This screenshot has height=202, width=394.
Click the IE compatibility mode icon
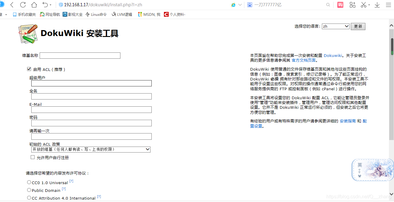tap(233, 5)
